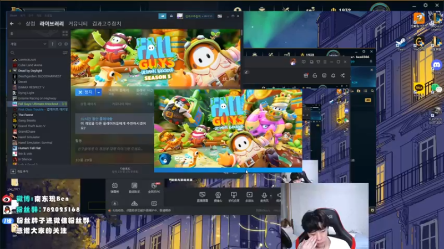Select Dead by Daylight in library
This screenshot has height=249, width=444.
(30, 71)
